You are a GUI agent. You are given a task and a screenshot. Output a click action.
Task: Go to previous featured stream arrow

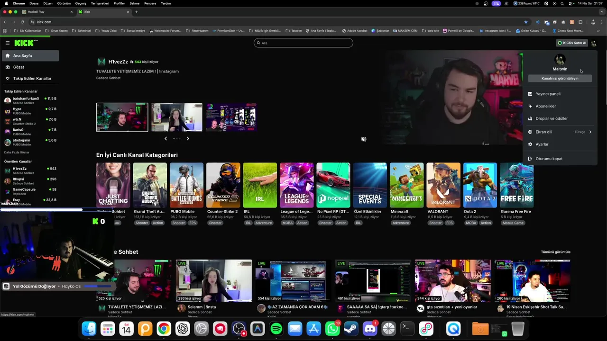[166, 138]
